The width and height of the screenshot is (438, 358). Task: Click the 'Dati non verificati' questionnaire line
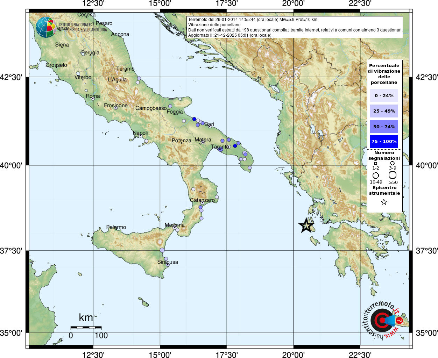pos(295,30)
